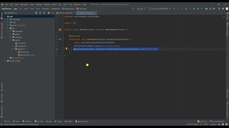This screenshot has height=128, width=229.
Task: Open the SDK Manager toolbar icon
Action: pyautogui.click(x=214, y=9)
